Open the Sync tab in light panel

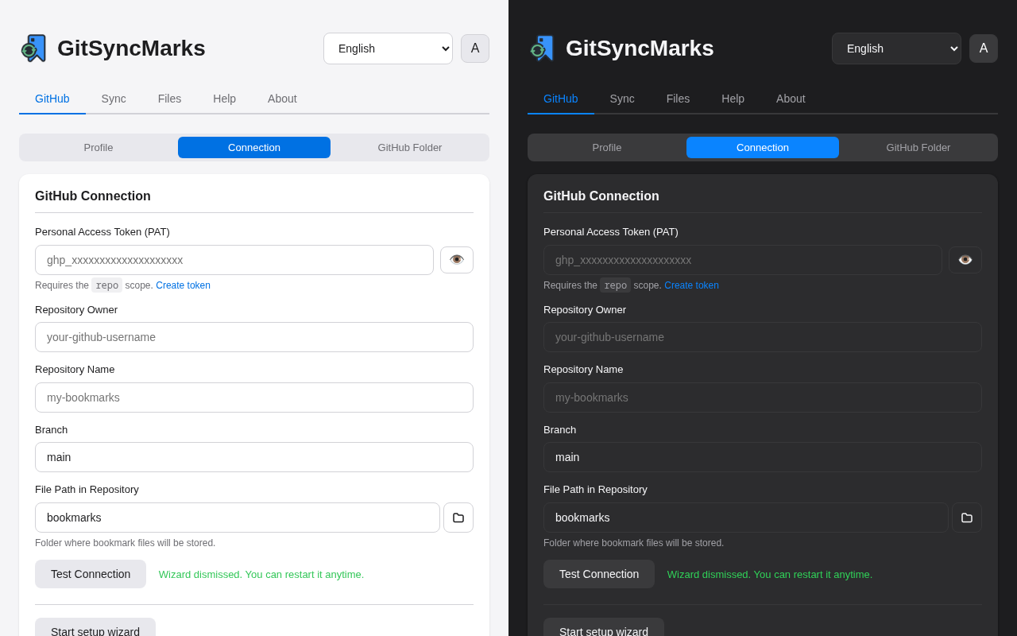click(x=114, y=99)
